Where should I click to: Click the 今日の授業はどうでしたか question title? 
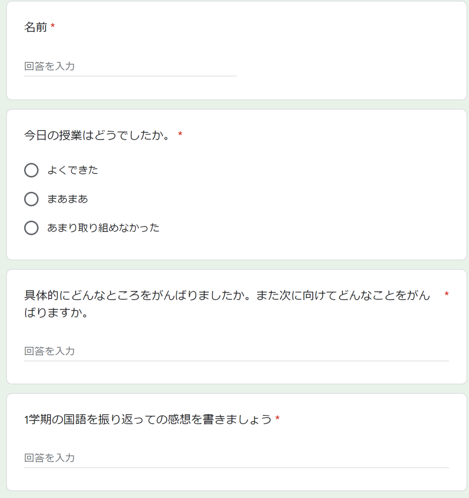(x=97, y=135)
